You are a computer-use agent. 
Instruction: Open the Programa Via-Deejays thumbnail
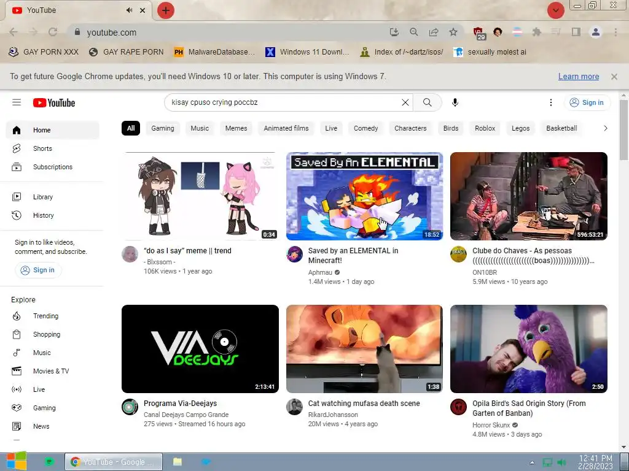[200, 349]
